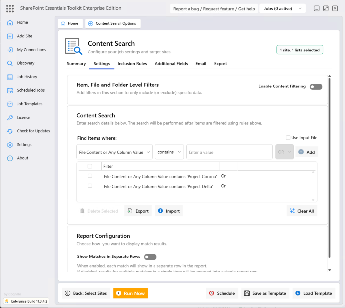This screenshot has width=345, height=308.
Task: Open the Settings gear icon in sidebar
Action: pyautogui.click(x=10, y=145)
